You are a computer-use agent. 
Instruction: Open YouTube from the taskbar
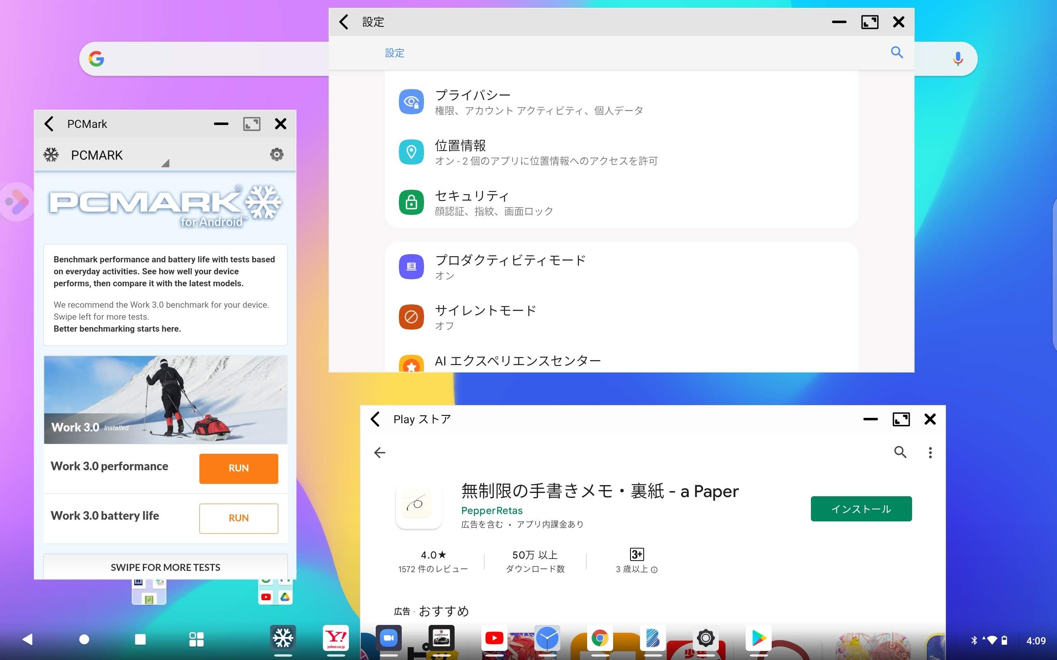[494, 638]
